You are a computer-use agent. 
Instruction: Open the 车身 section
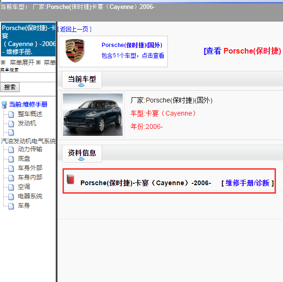(24, 206)
